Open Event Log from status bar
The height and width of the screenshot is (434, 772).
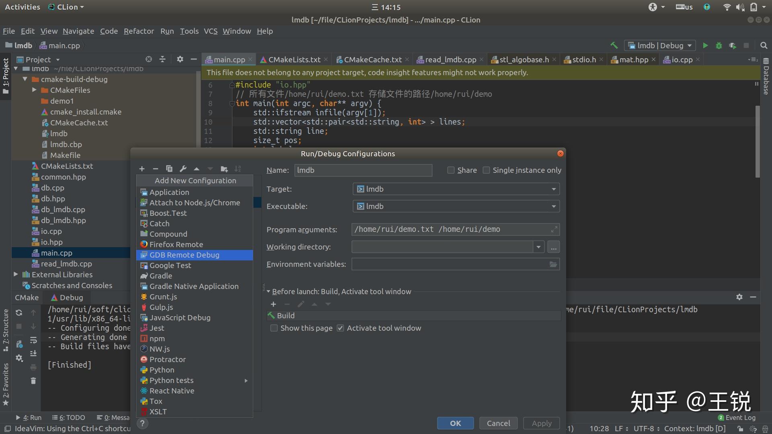(x=737, y=418)
